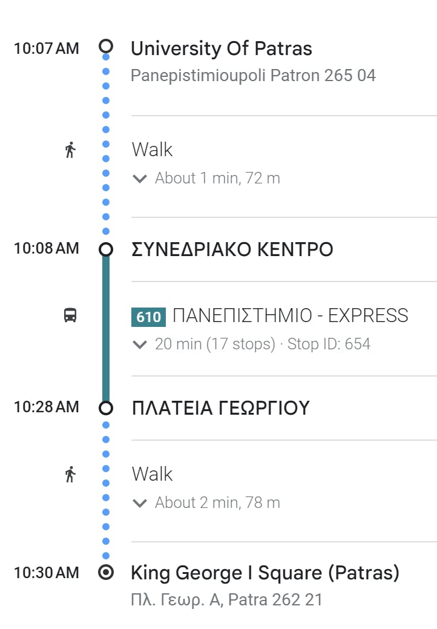Click the ΠΑΝΕΠΙΣΤΗΜΙΟ - EXPRESS route name

291,315
